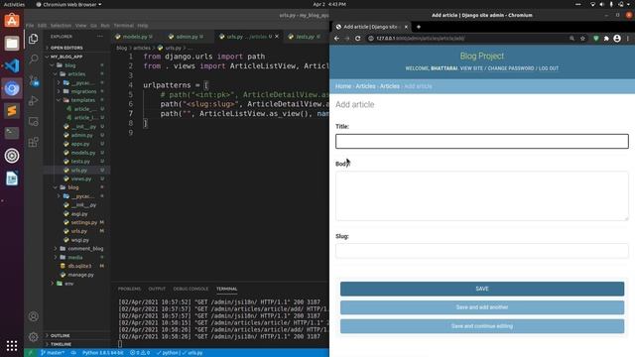
Task: Switch to the DEBUG CONSOLE panel tab
Action: click(x=190, y=289)
